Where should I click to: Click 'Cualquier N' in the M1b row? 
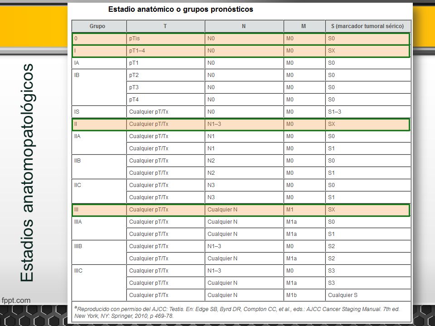[x=244, y=295]
